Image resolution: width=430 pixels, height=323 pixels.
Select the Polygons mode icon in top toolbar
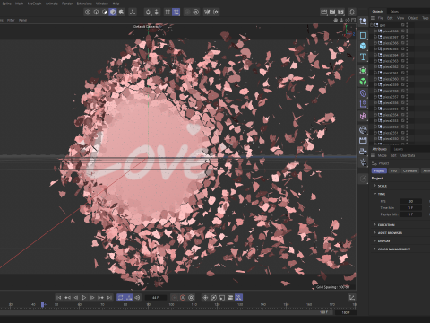(104, 12)
